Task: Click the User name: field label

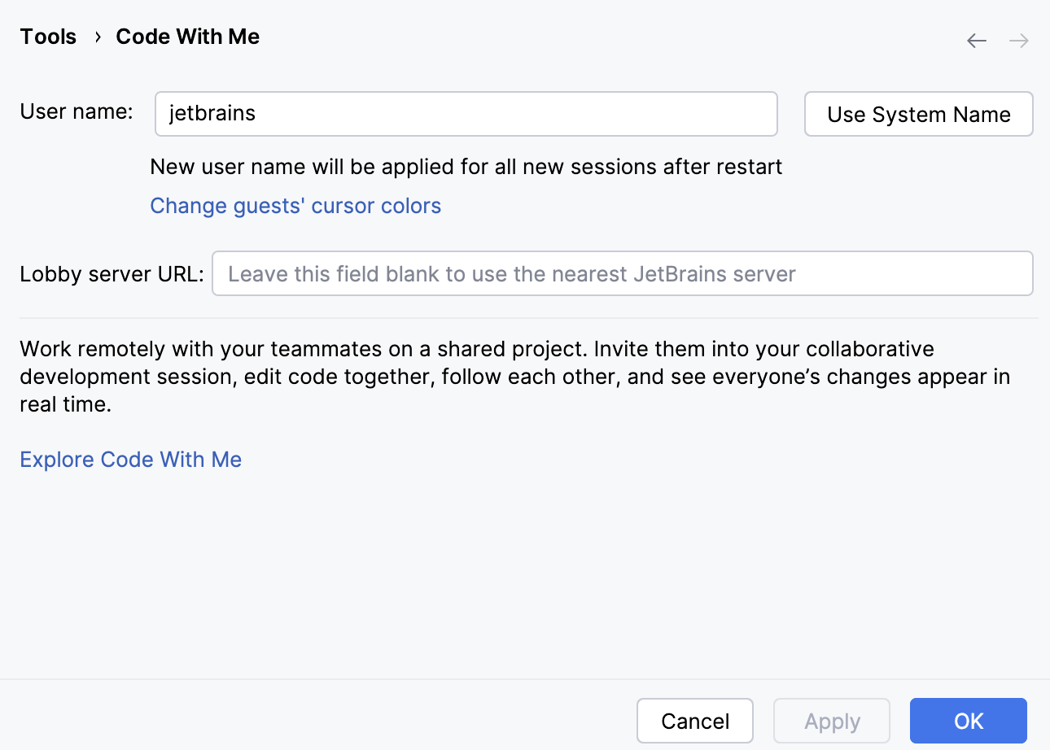Action: coord(76,112)
